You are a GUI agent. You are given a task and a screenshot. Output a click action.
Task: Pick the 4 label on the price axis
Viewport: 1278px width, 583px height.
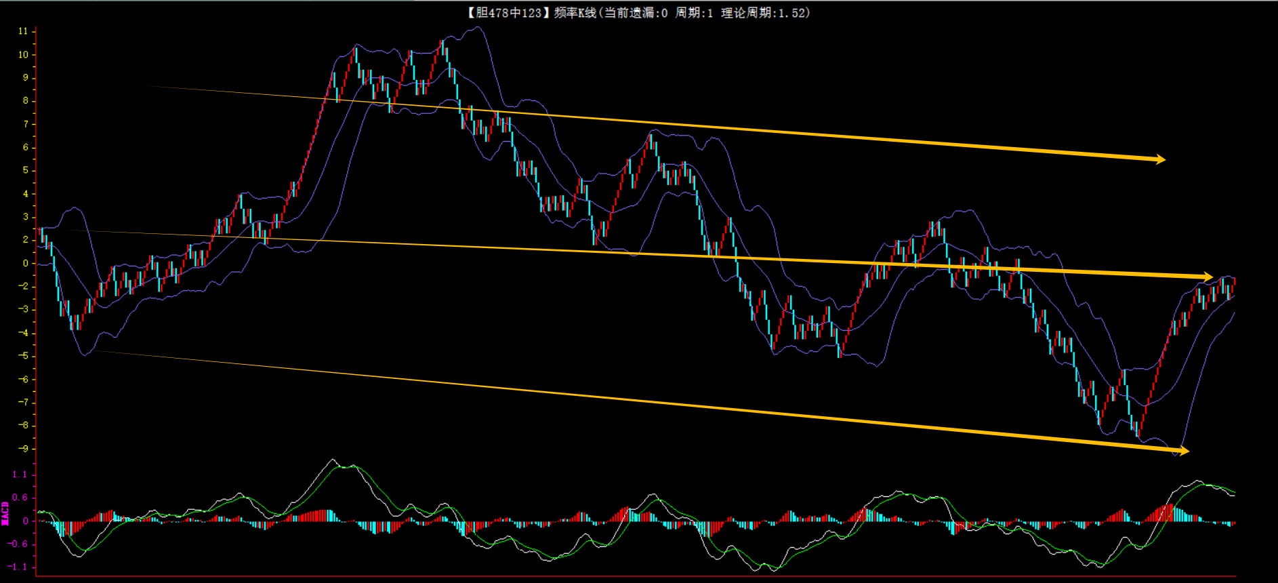click(26, 194)
